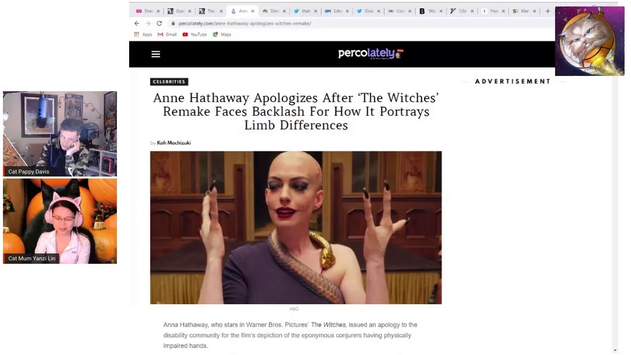Open the Gmail bookmark
Image resolution: width=631 pixels, height=355 pixels.
(x=167, y=35)
